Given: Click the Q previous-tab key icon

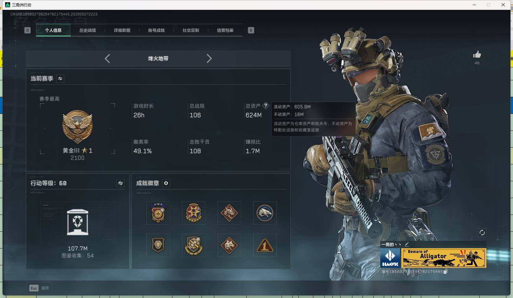Looking at the screenshot, I should point(28,30).
